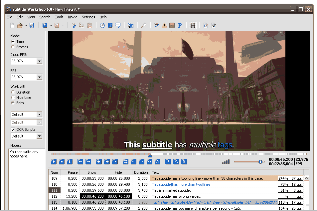Open the movie preview icon on the toolbar
The image size is (317, 211).
click(193, 25)
